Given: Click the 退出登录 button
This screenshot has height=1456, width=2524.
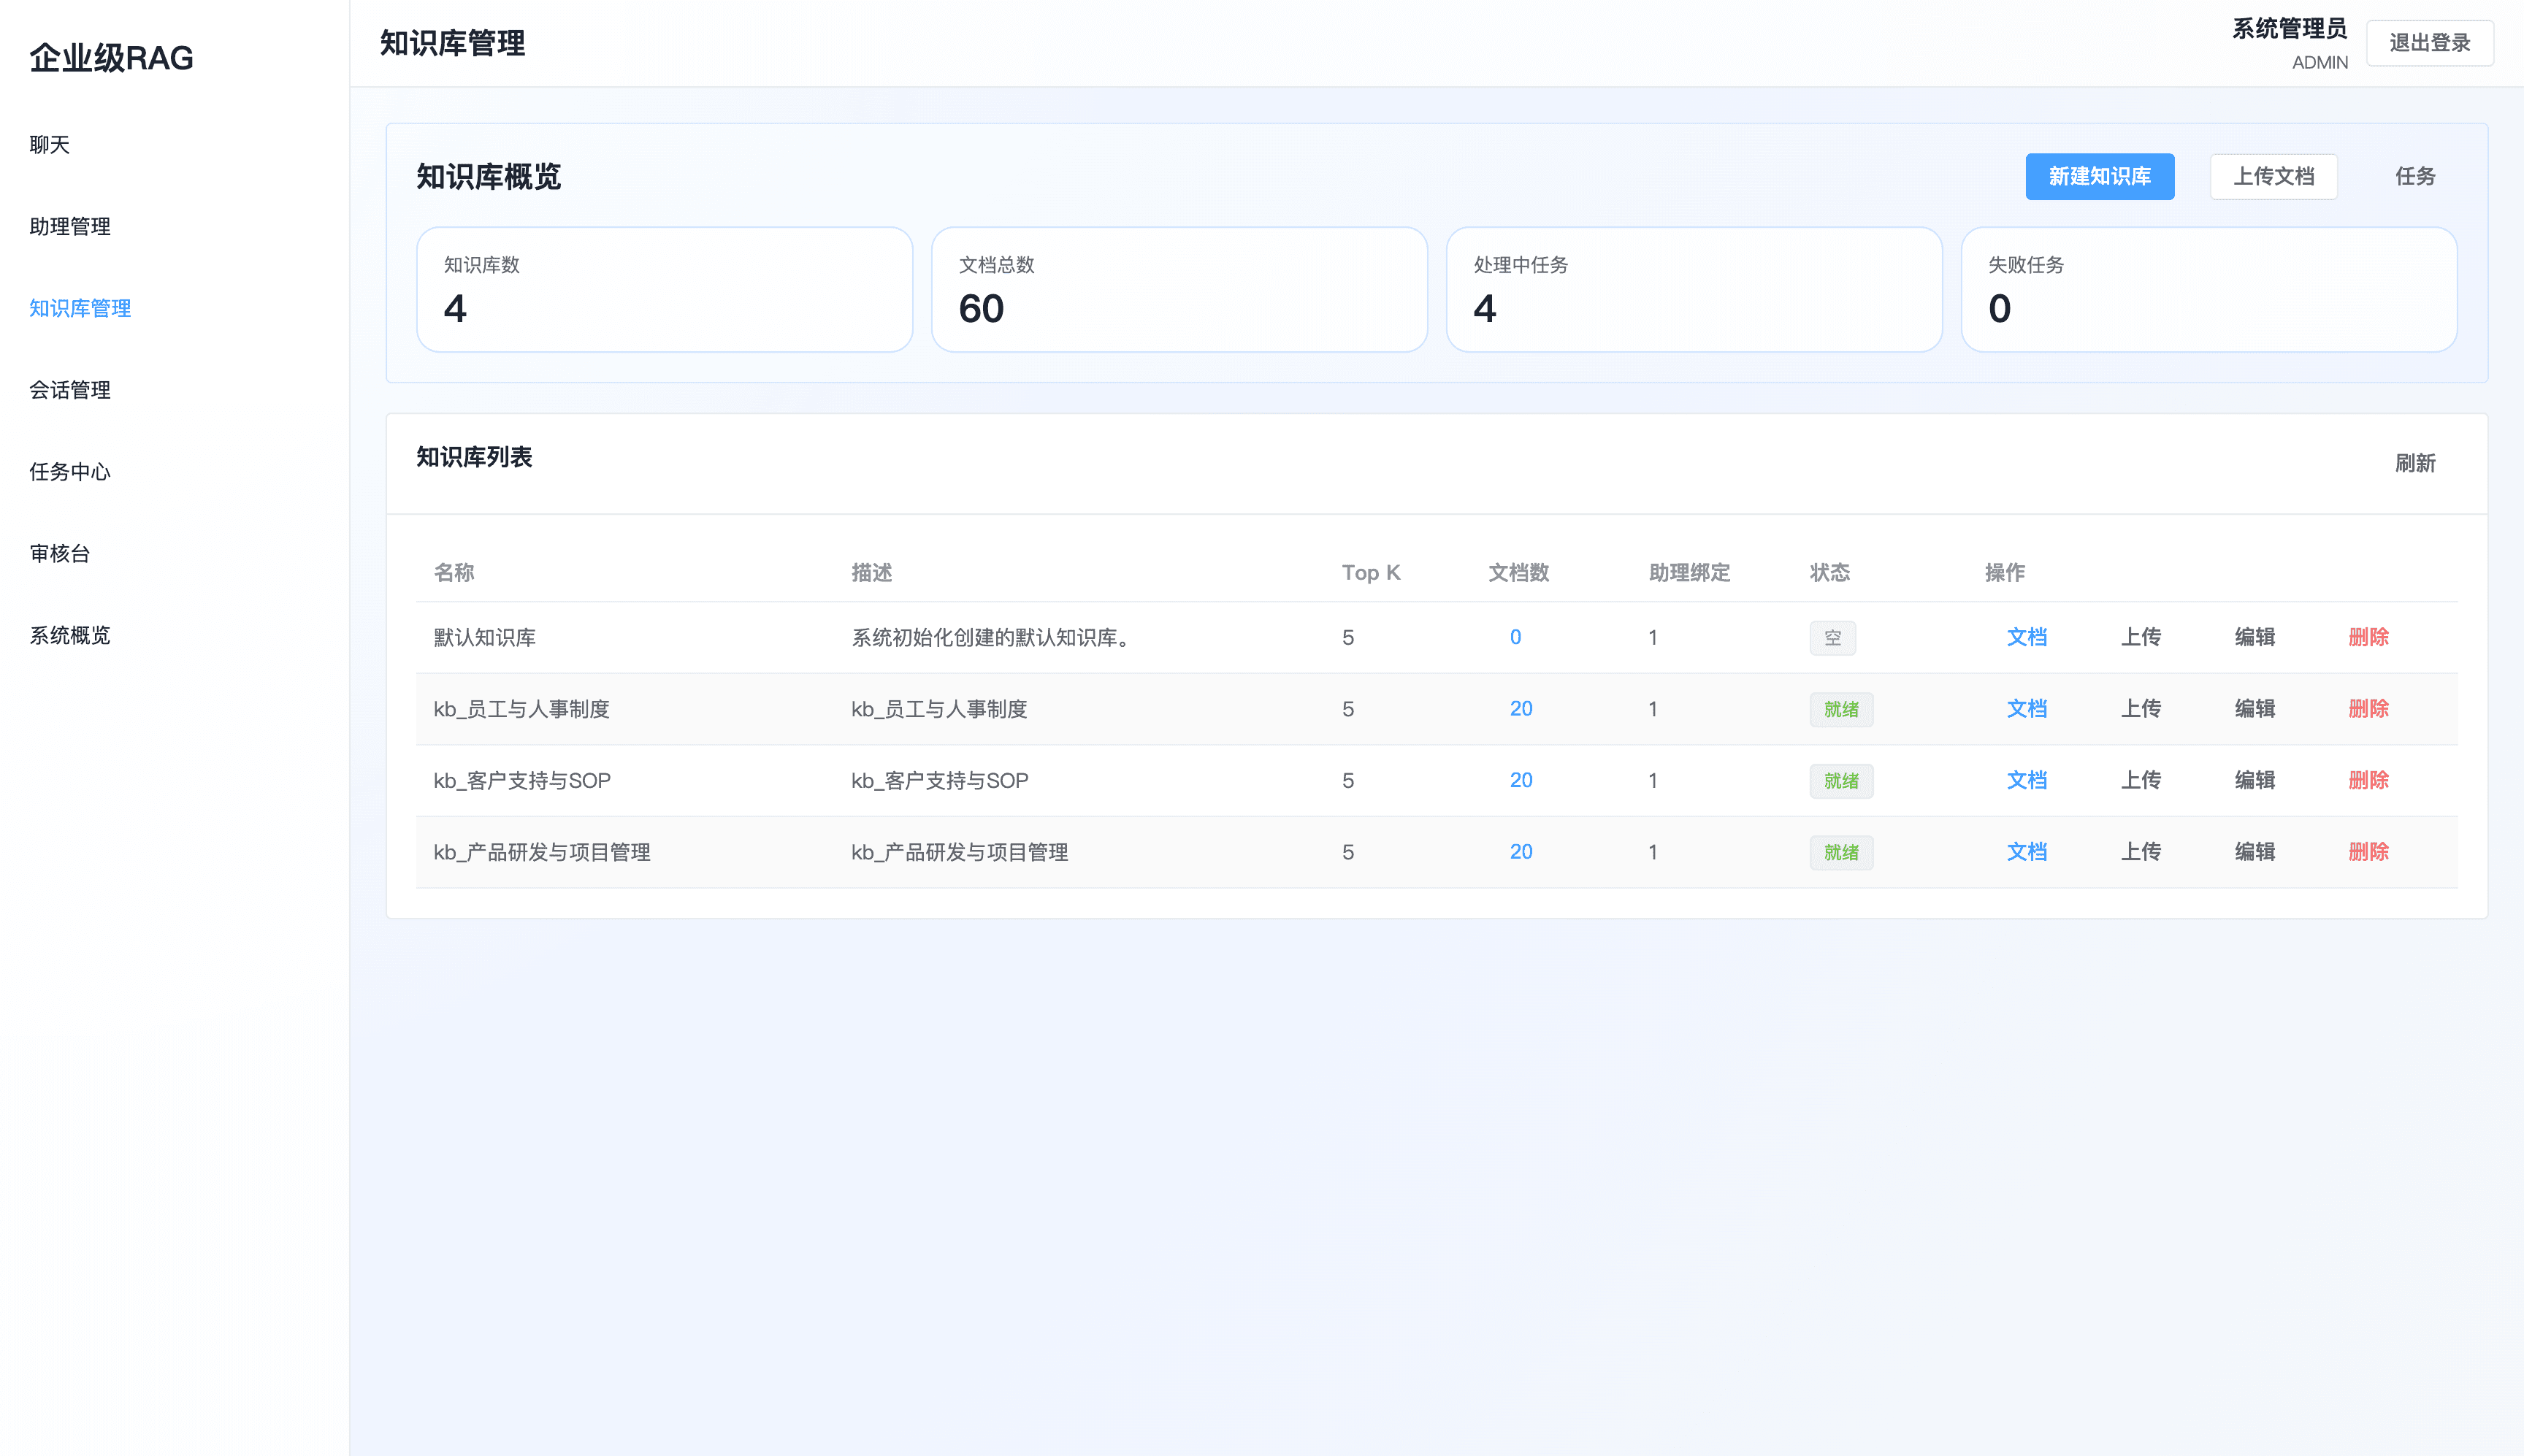Looking at the screenshot, I should click(2429, 43).
